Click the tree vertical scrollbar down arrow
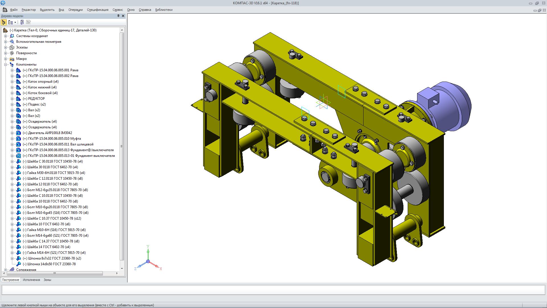This screenshot has width=547, height=308. click(122, 268)
